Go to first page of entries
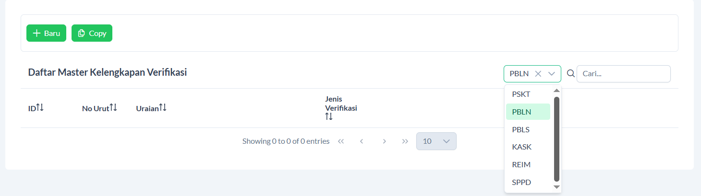701x196 pixels. point(341,141)
